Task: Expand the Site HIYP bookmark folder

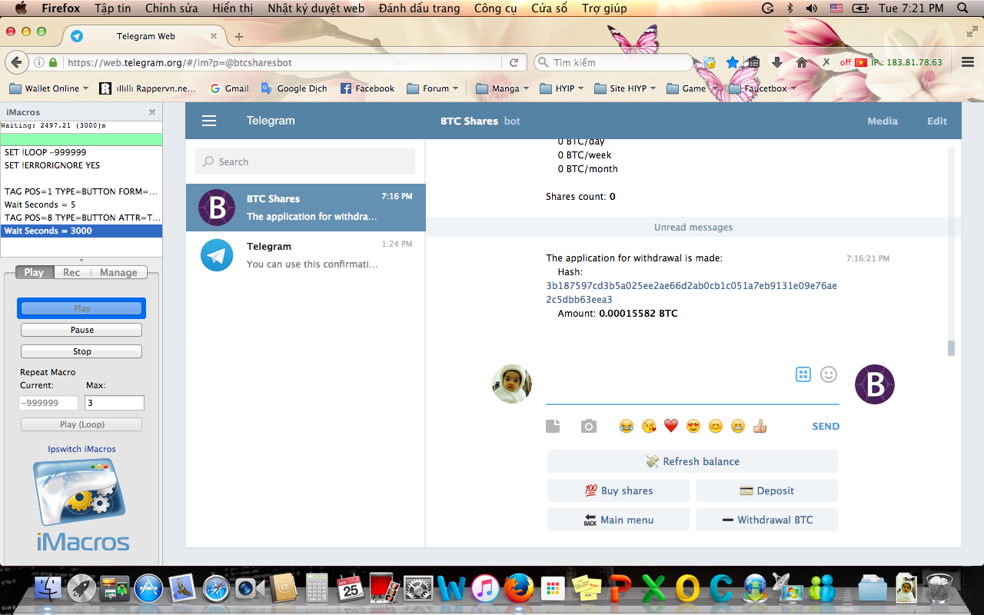Action: click(626, 88)
